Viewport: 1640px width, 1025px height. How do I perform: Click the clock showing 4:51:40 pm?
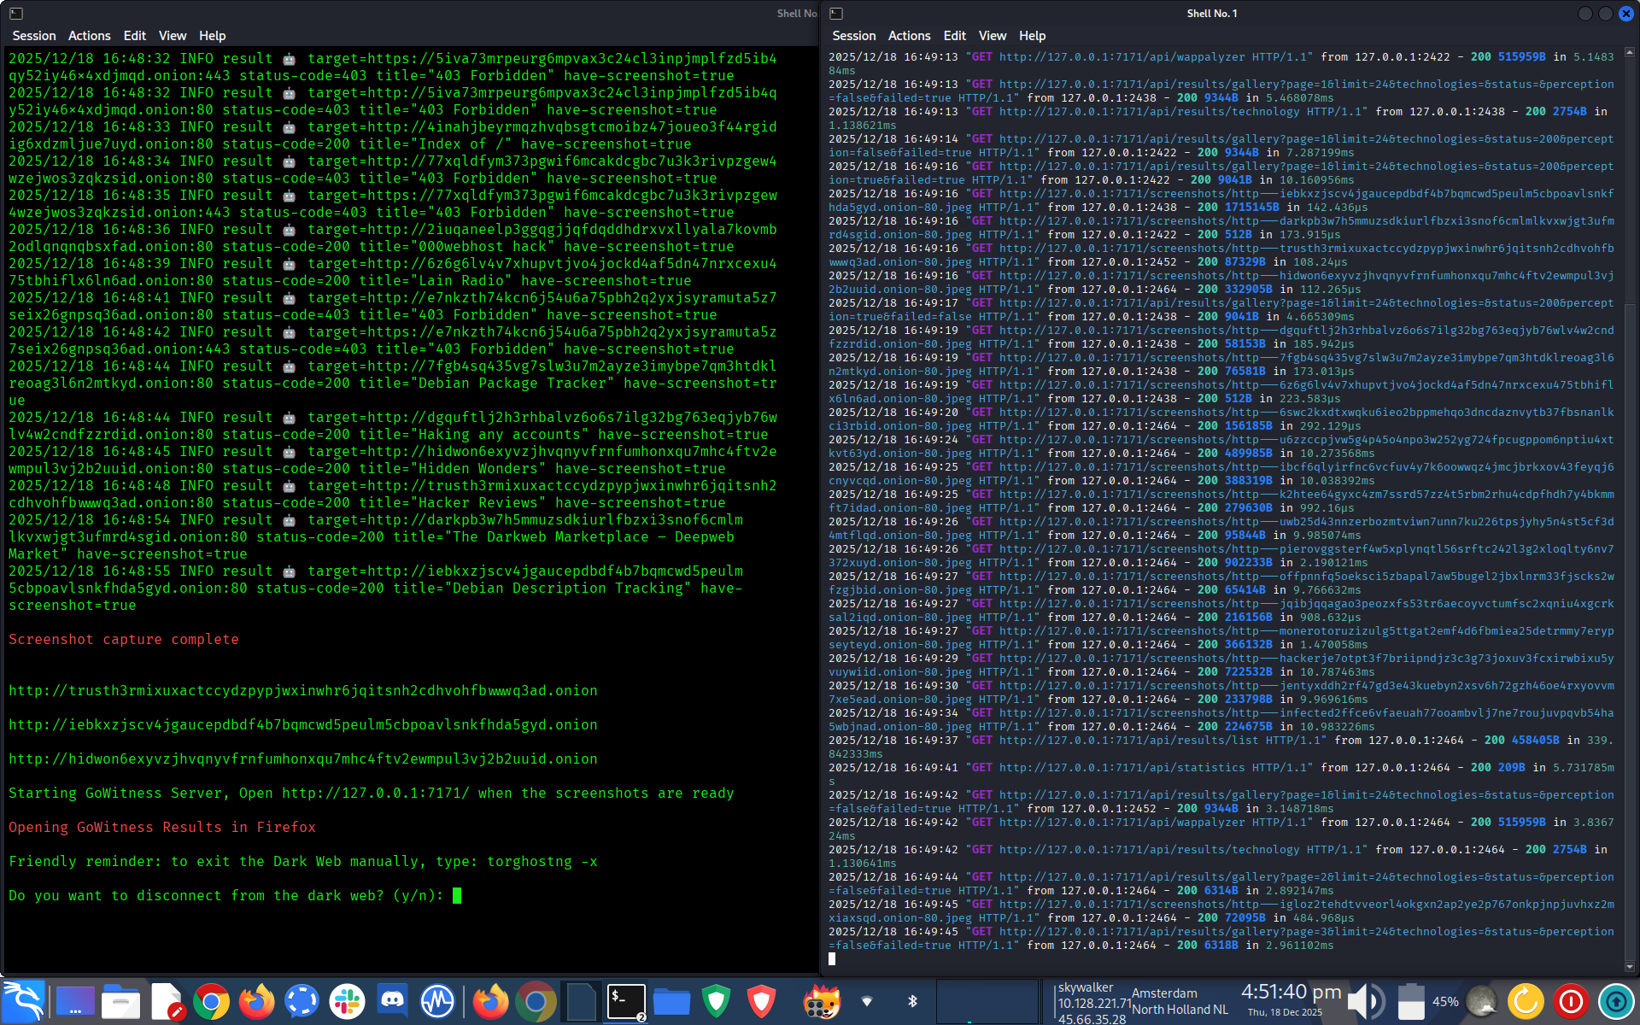click(1291, 993)
